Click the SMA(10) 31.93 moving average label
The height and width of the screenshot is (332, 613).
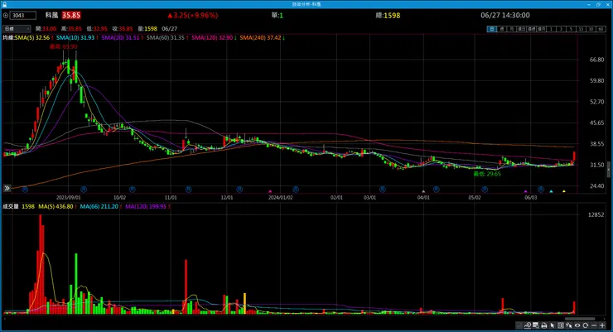(77, 38)
